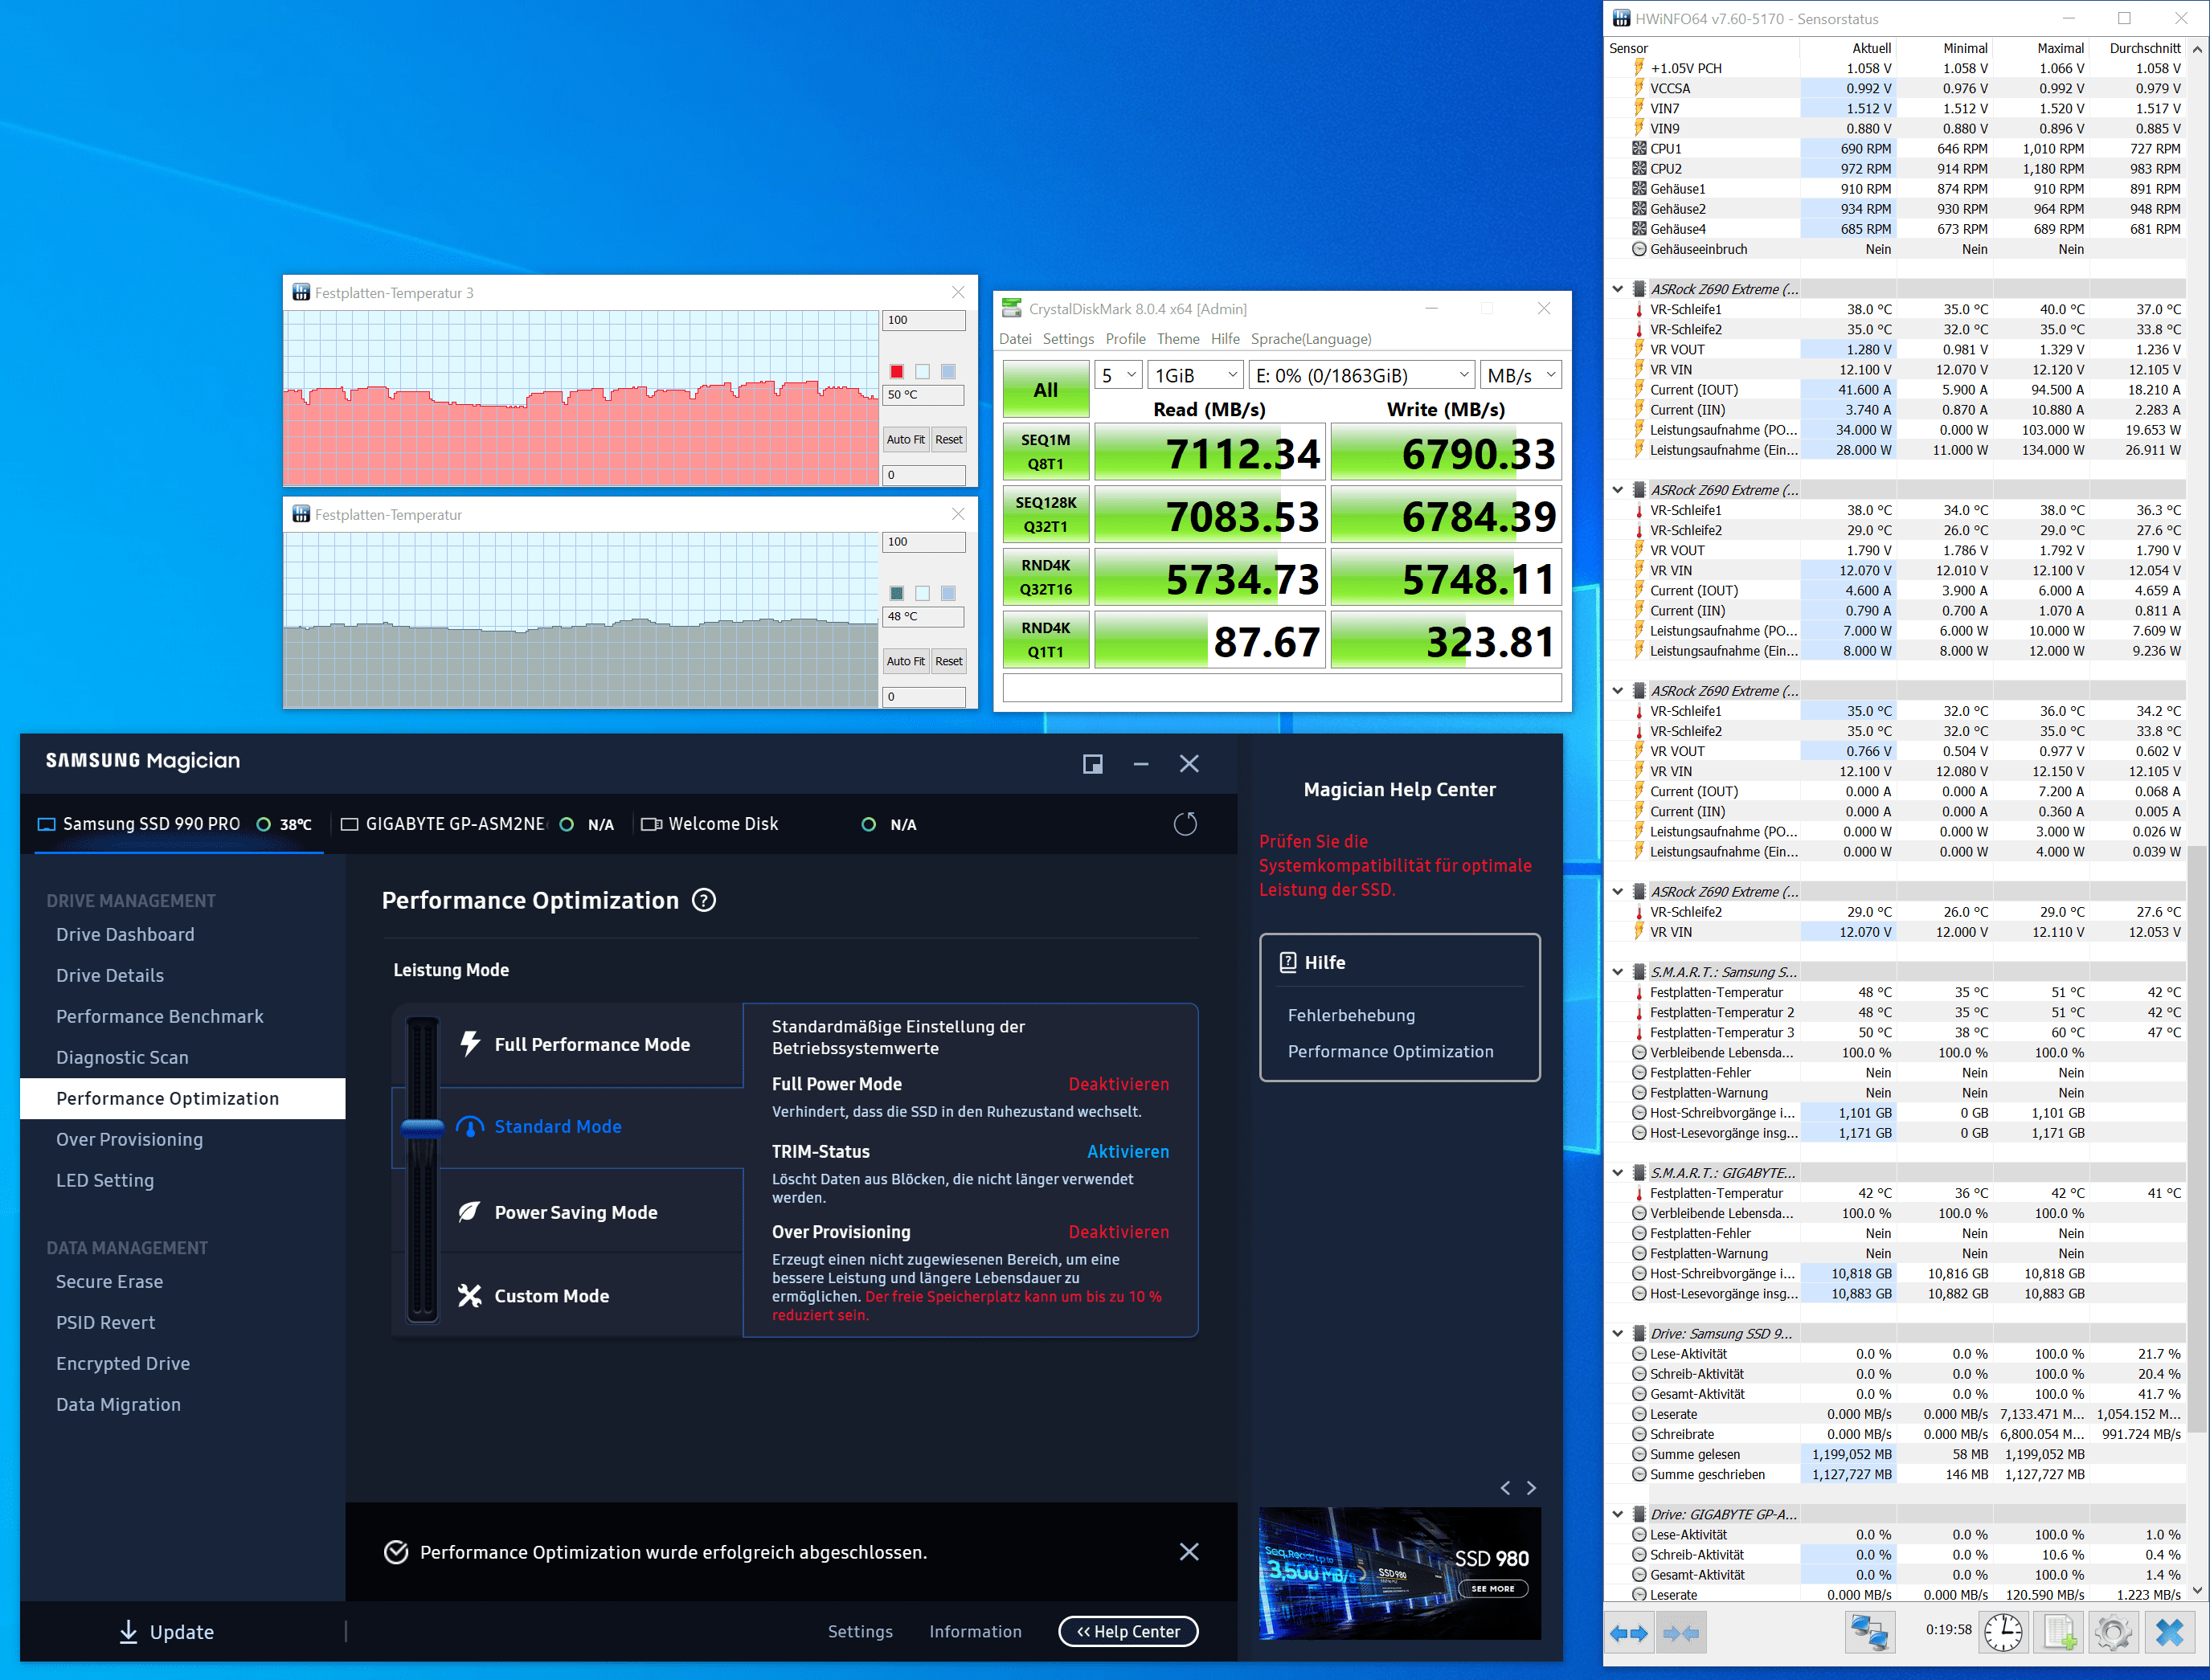
Task: Open CrystalDiskMark 1GiB test size dropdown
Action: click(1195, 375)
